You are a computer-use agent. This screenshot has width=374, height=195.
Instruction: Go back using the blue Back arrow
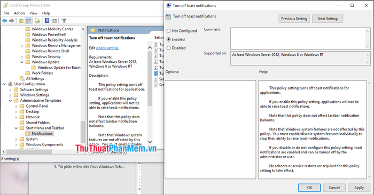4,21
